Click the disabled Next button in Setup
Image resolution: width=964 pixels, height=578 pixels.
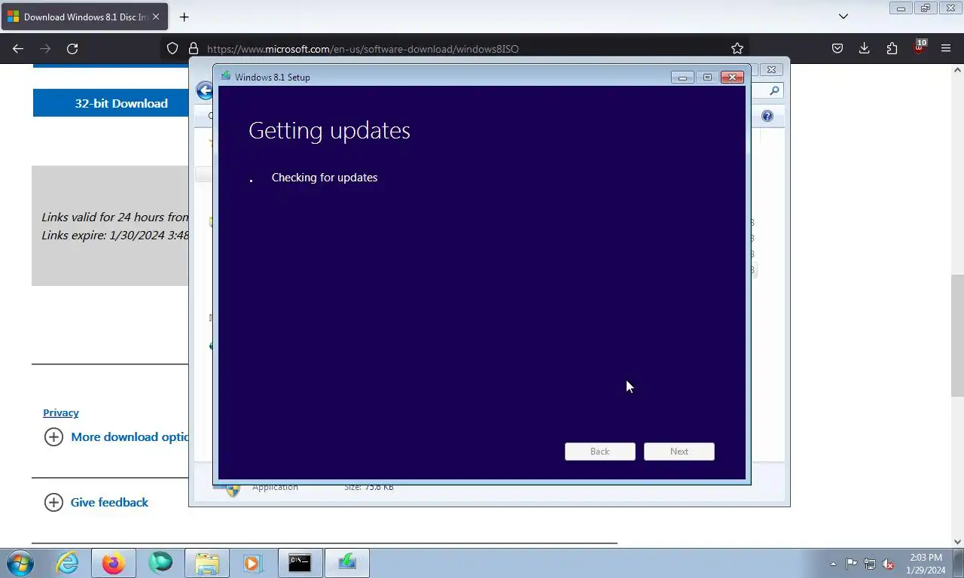point(679,451)
